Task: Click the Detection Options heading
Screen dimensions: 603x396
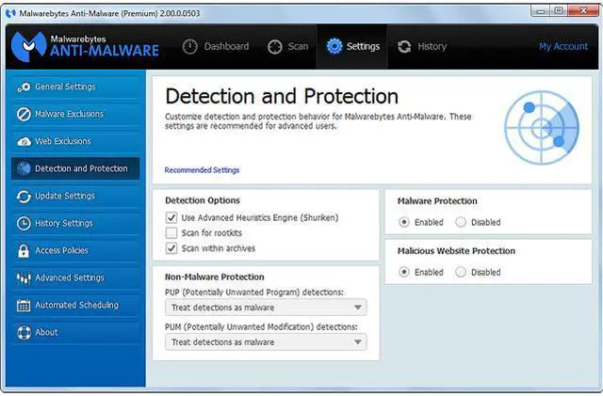Action: pos(203,200)
